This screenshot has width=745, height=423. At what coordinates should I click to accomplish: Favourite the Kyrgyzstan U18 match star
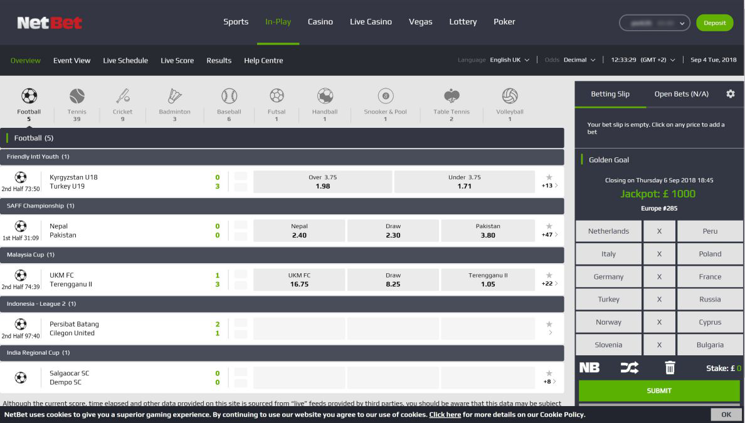(549, 177)
